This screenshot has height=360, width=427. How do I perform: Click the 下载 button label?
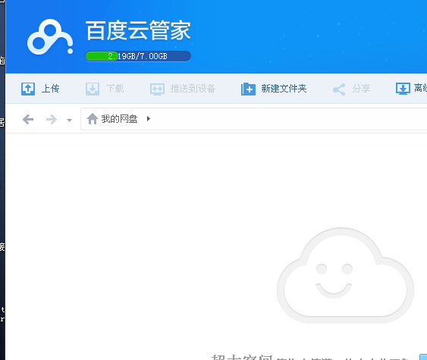tap(115, 89)
